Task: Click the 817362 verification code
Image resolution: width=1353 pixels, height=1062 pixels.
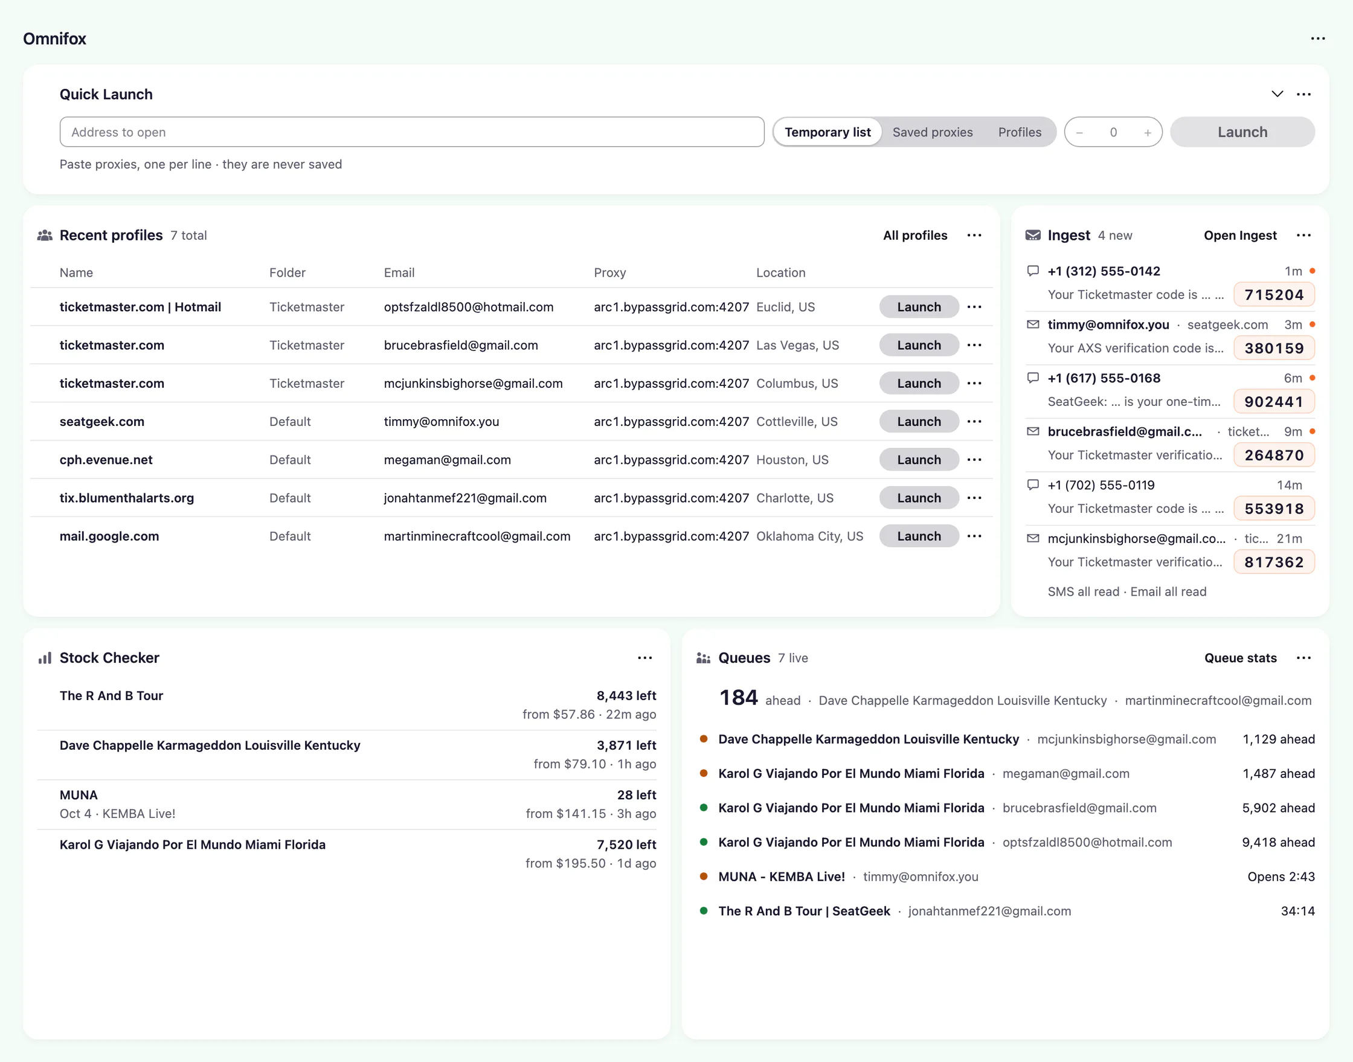Action: pos(1273,562)
